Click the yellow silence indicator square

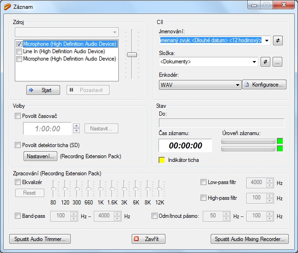(162, 160)
